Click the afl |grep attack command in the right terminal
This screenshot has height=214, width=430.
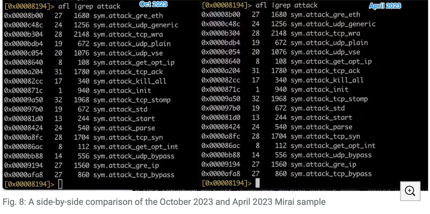pyautogui.click(x=287, y=5)
